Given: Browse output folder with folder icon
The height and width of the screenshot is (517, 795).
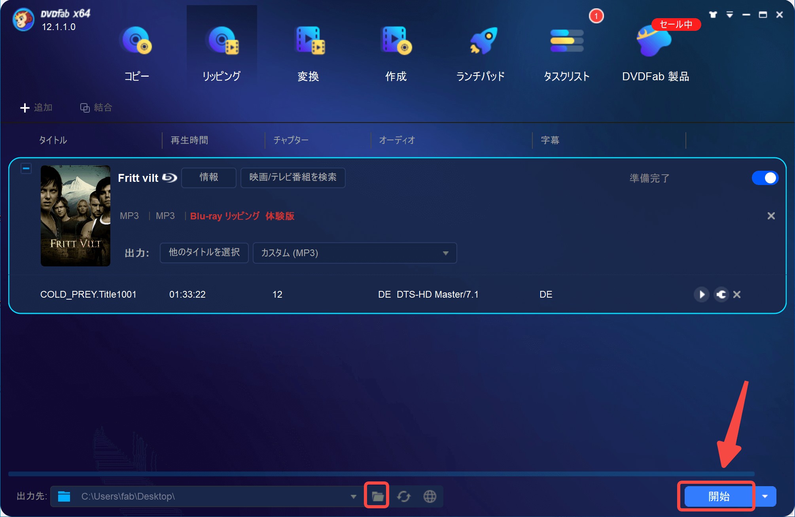Looking at the screenshot, I should click(377, 496).
